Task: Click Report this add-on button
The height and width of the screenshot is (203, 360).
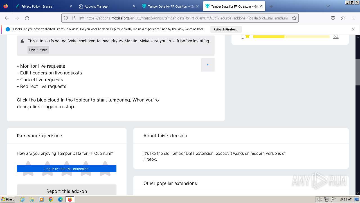Action: point(67,191)
